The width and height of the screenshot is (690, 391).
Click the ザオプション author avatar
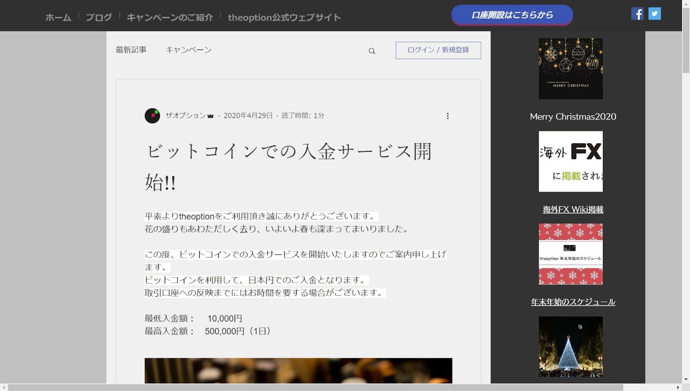(152, 116)
